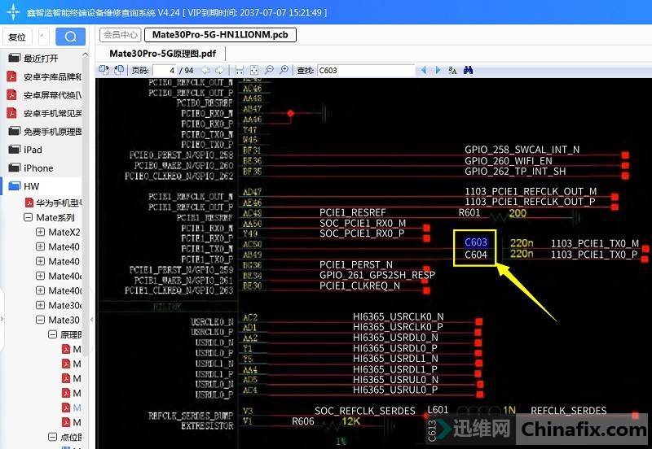
Task: Collapse the Mate系列 tree node
Action: pos(28,218)
